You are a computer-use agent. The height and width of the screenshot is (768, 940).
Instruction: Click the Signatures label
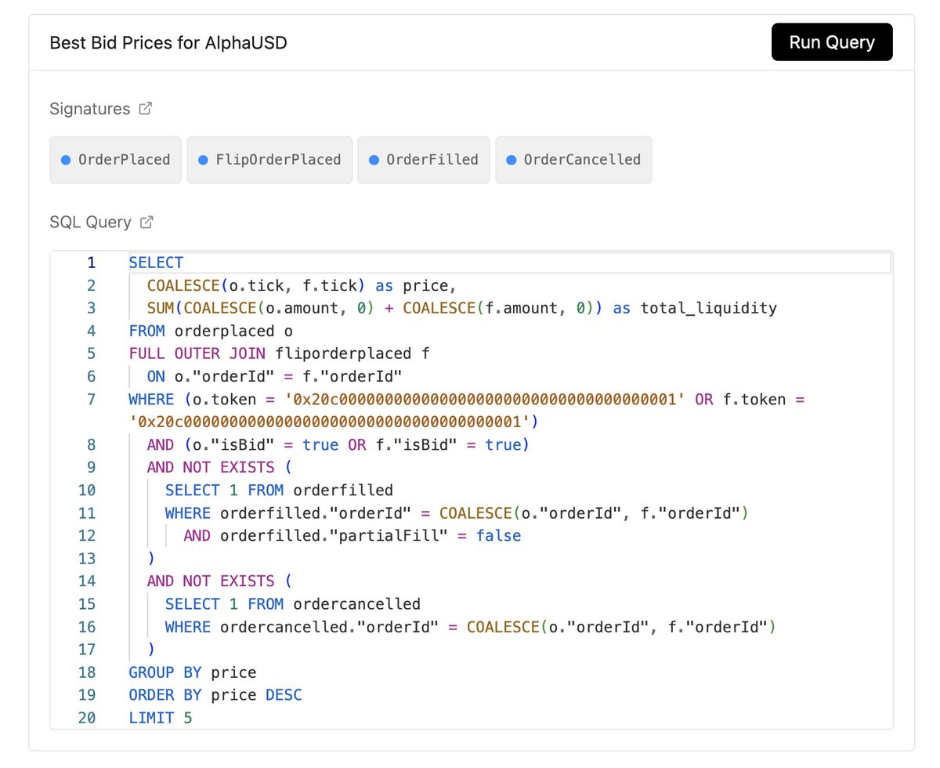pos(90,109)
